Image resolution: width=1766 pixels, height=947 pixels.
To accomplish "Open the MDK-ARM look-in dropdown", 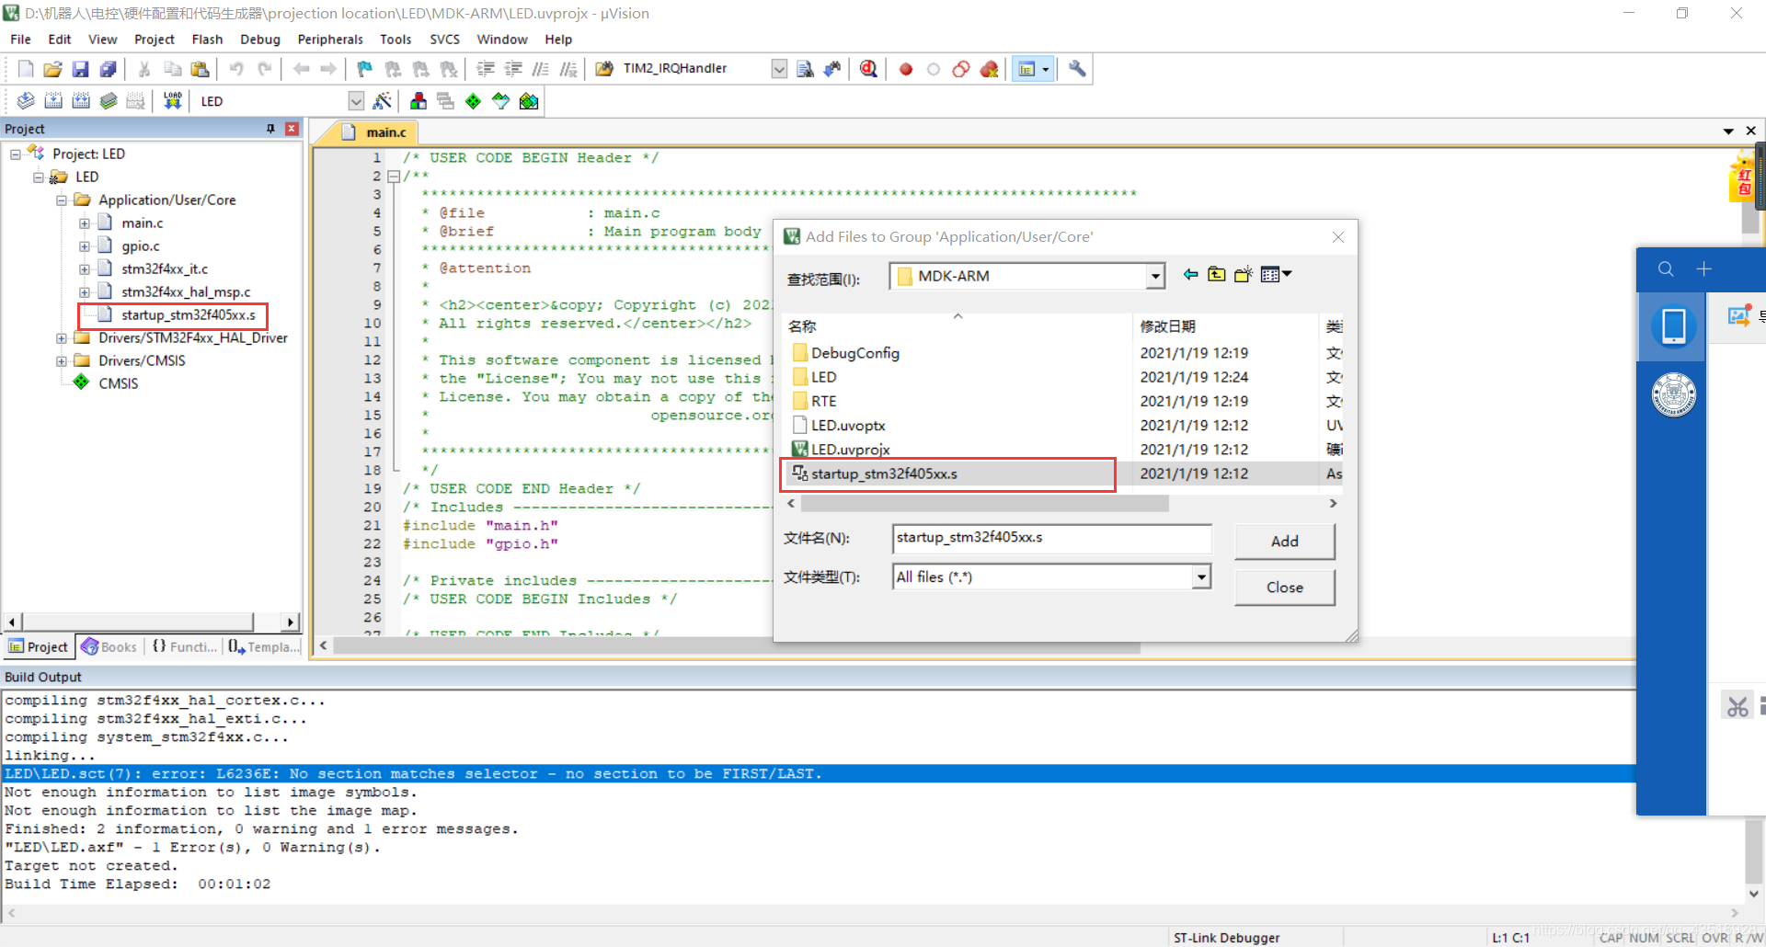I will click(1154, 276).
